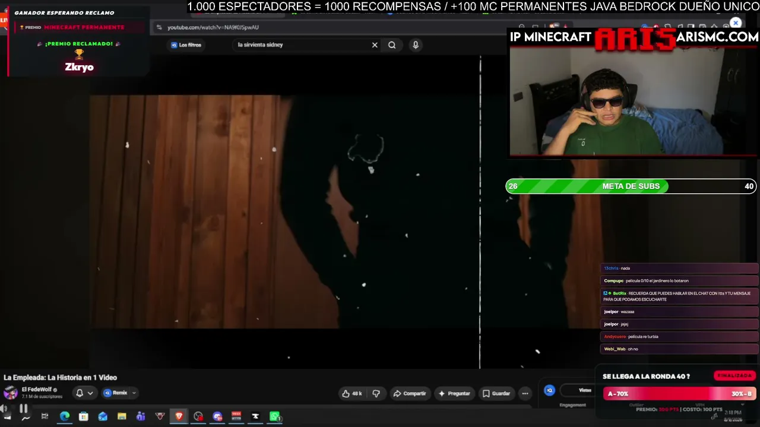The width and height of the screenshot is (760, 427).
Task: Click the Zkryo winner name
Action: [80, 67]
